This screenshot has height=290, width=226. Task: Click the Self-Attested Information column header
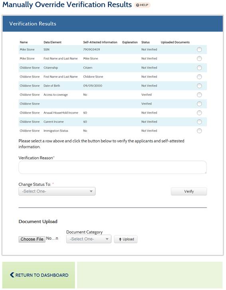[x=100, y=42]
